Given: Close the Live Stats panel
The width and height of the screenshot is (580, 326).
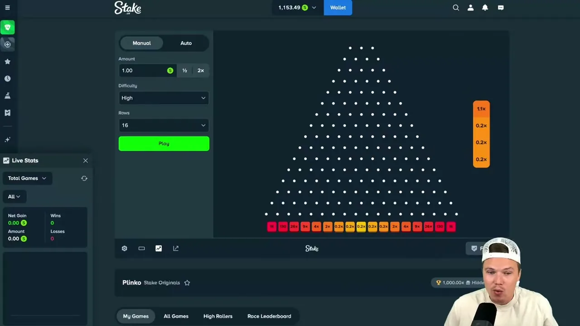Looking at the screenshot, I should 85,161.
